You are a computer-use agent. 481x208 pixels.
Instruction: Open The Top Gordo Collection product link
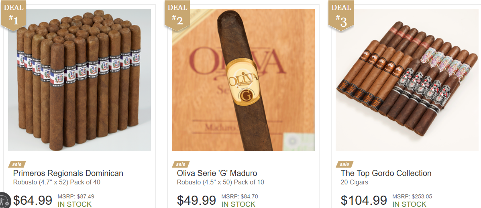point(386,174)
